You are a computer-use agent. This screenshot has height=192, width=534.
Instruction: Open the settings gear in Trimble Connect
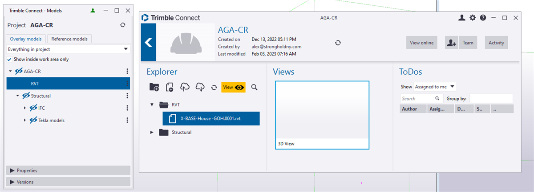tap(473, 18)
